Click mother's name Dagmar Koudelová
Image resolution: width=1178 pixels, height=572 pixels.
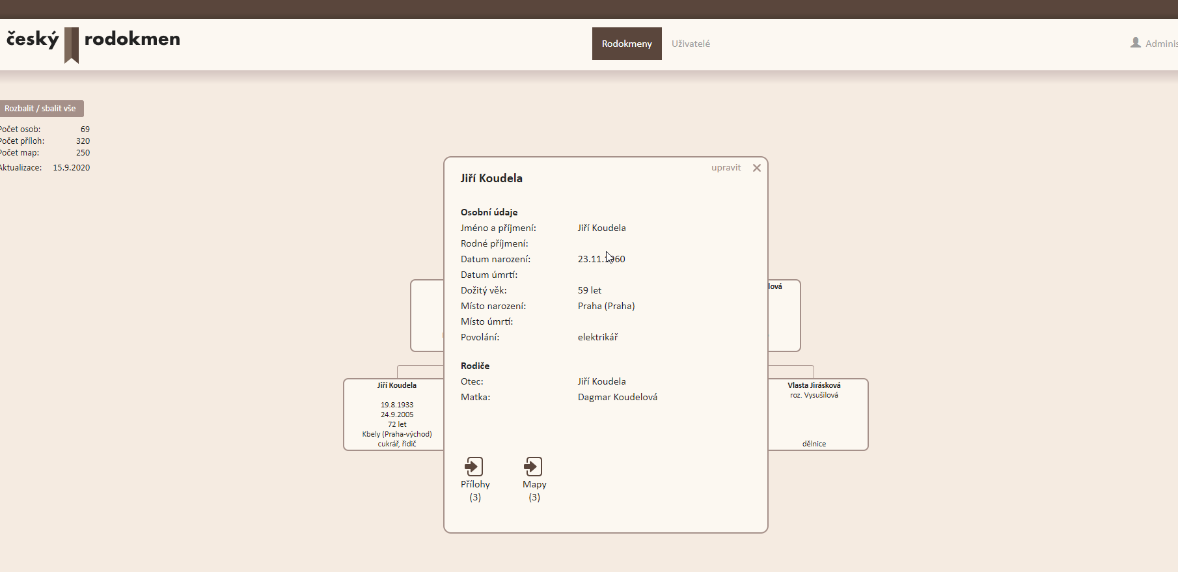[617, 397]
